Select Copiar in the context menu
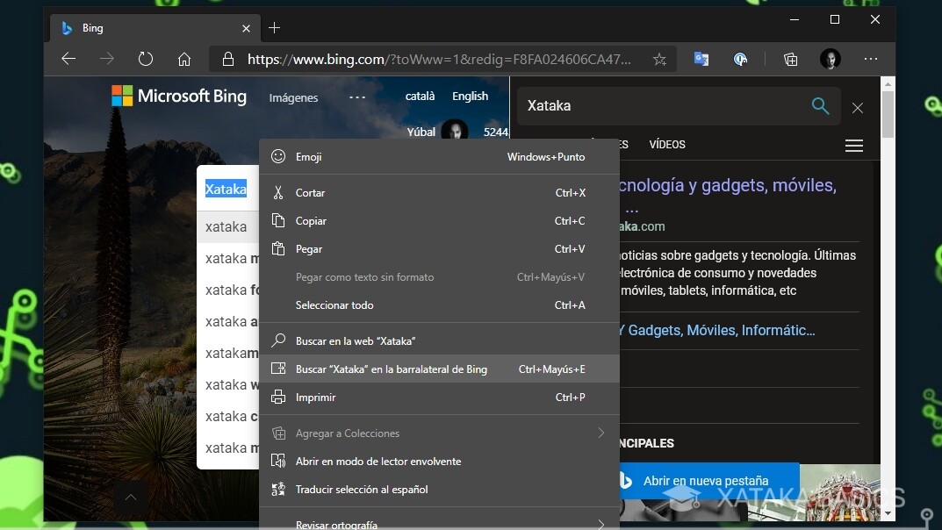Viewport: 942px width, 530px height. [309, 220]
